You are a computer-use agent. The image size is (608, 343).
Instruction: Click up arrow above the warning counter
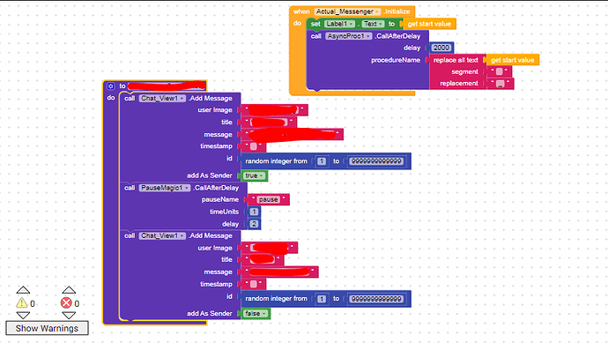tap(23, 290)
